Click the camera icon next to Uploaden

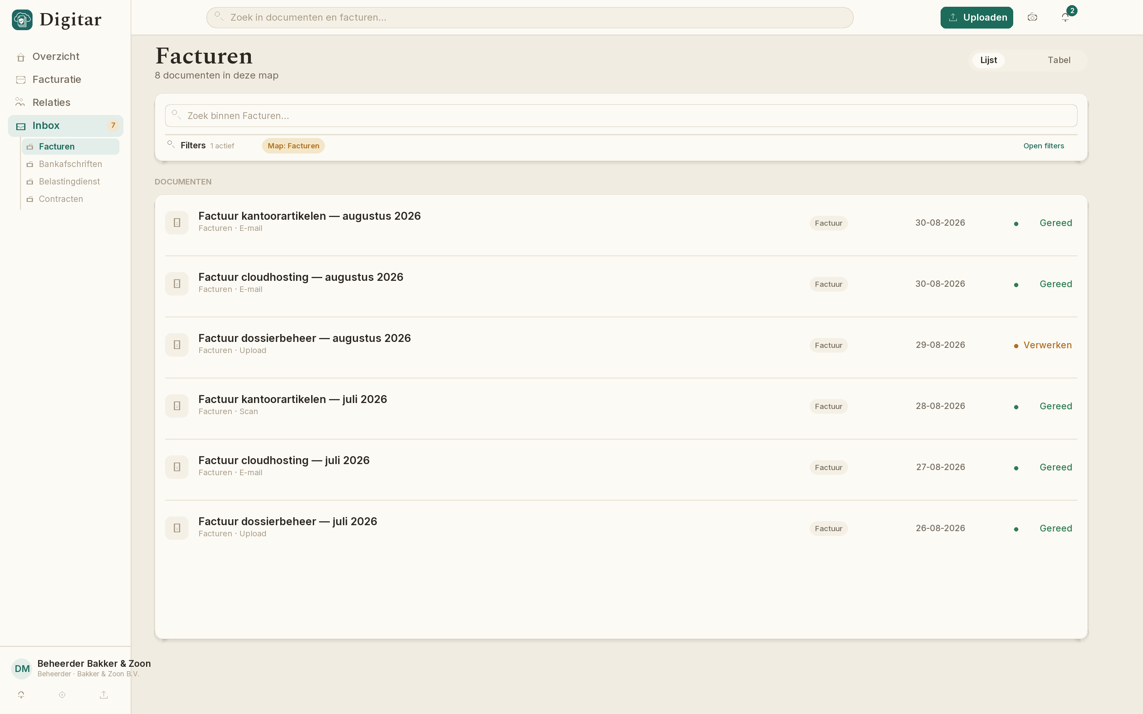tap(1033, 17)
